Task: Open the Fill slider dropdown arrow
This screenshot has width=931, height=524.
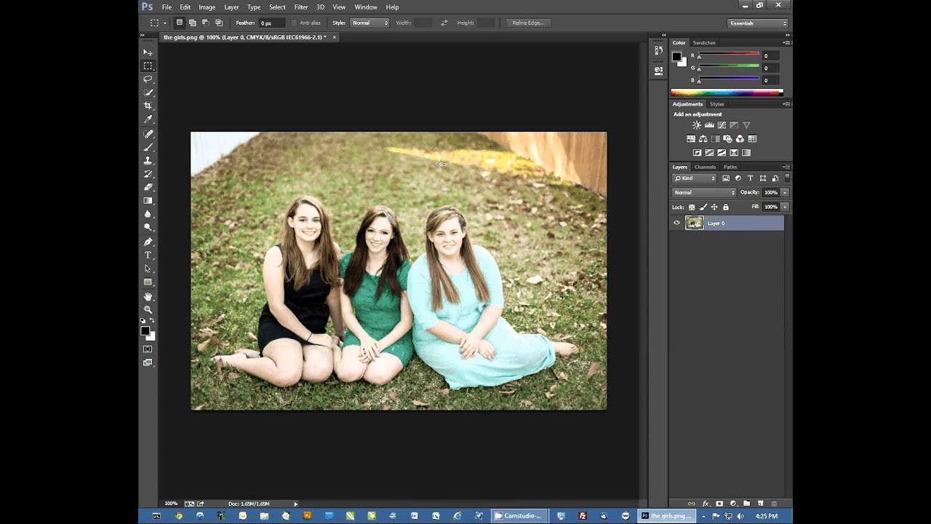Action: [785, 207]
